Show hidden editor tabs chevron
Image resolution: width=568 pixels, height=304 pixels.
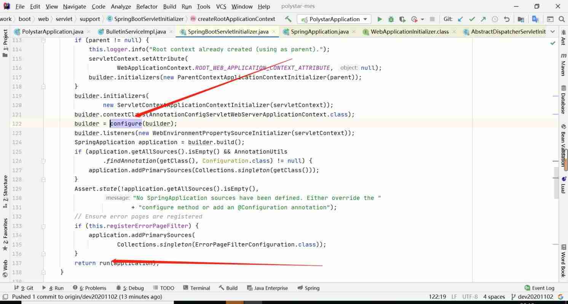pos(553,32)
